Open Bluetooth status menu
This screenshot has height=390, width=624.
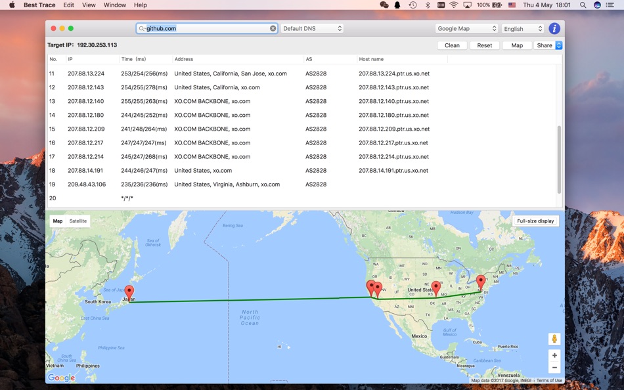pos(427,5)
